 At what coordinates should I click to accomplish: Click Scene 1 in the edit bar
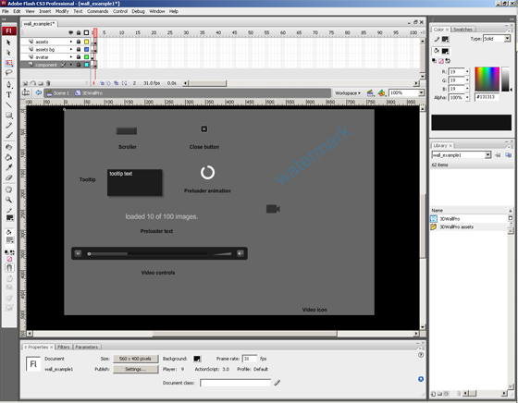58,93
